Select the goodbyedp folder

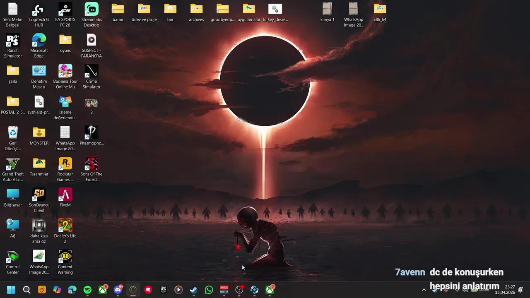click(x=222, y=12)
